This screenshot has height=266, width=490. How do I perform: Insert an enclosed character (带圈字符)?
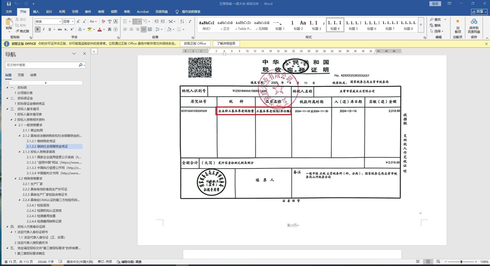(x=116, y=29)
